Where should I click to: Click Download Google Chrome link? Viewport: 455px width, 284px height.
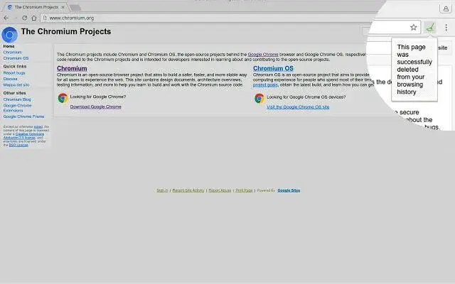tap(96, 106)
